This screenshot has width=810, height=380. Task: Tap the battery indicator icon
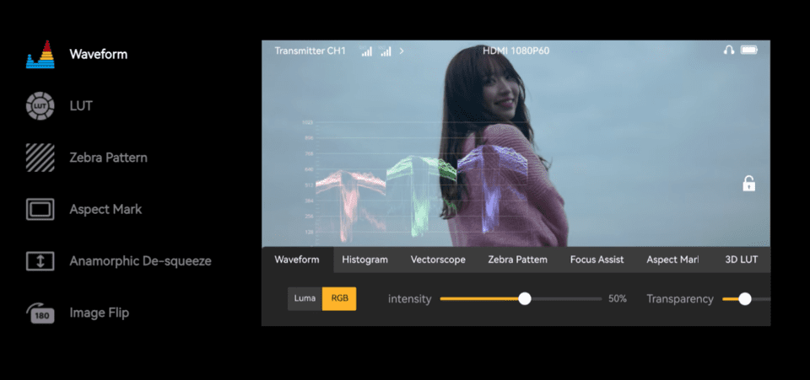[x=749, y=51]
